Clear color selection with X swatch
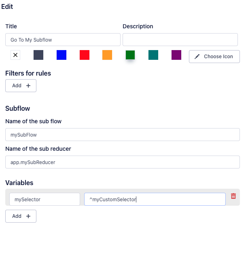Viewport: 248px width, 257px height. pyautogui.click(x=15, y=55)
